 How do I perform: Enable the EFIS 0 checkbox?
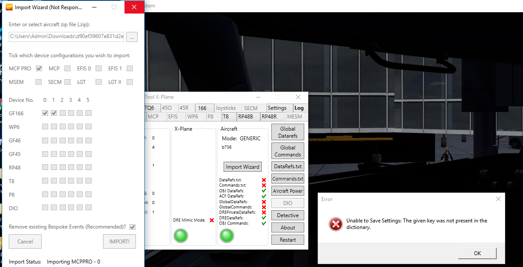[99, 69]
